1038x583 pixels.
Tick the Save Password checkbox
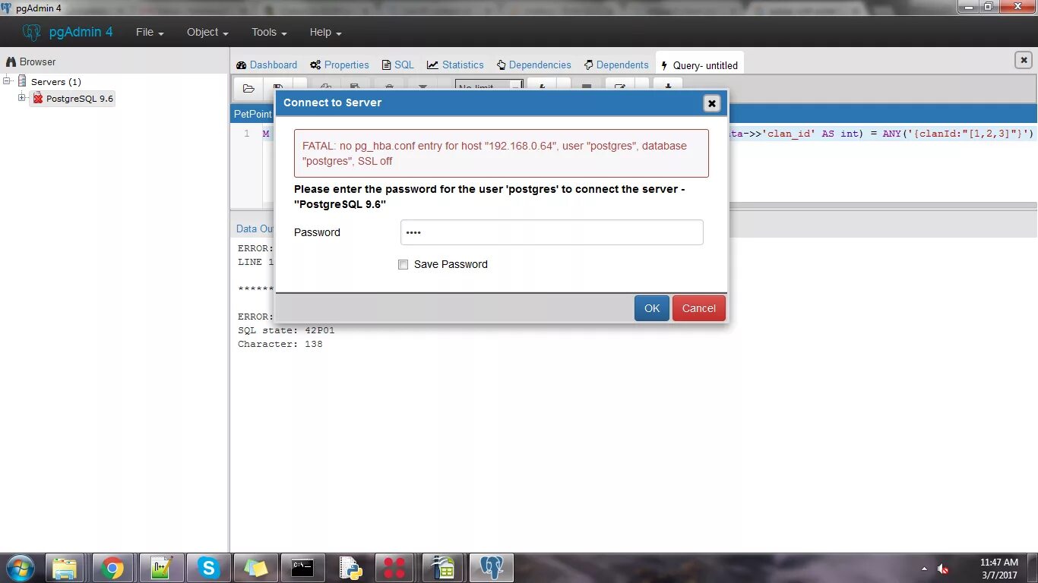pos(403,265)
